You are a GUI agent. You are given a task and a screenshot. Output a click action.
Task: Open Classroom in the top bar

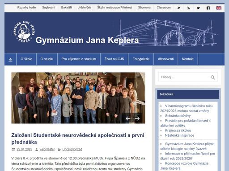pyautogui.click(x=164, y=8)
